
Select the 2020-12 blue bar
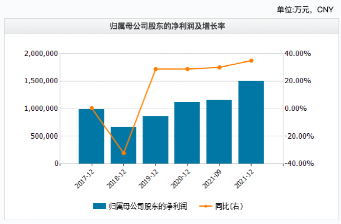point(187,133)
